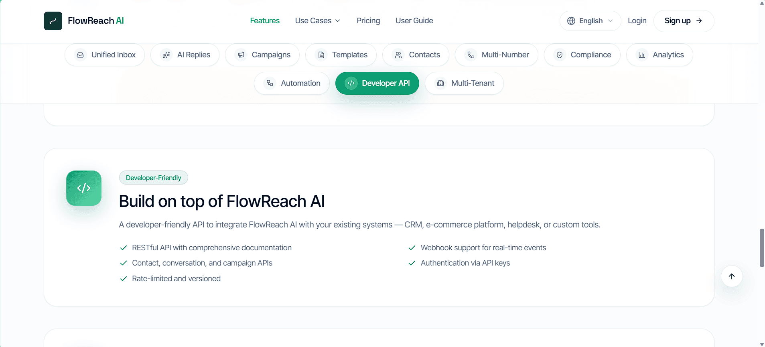
Task: Click the Automation workflow icon
Action: click(x=270, y=83)
